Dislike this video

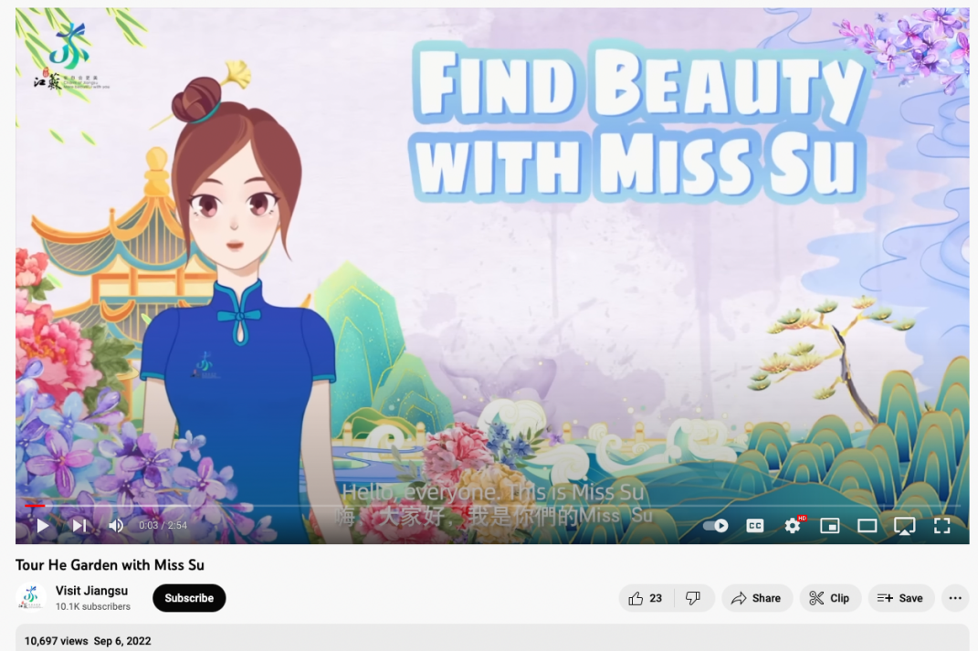click(694, 598)
